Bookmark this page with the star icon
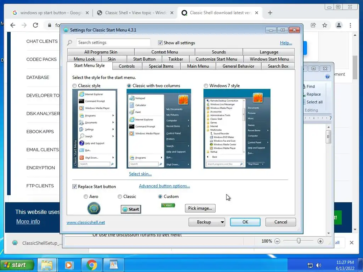The height and width of the screenshot is (272, 363). (x=325, y=25)
